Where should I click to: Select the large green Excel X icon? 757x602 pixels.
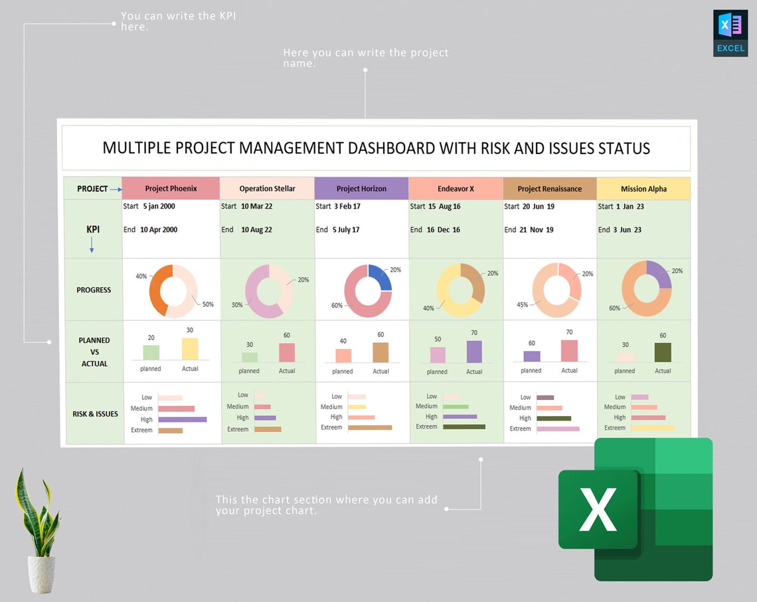(598, 508)
